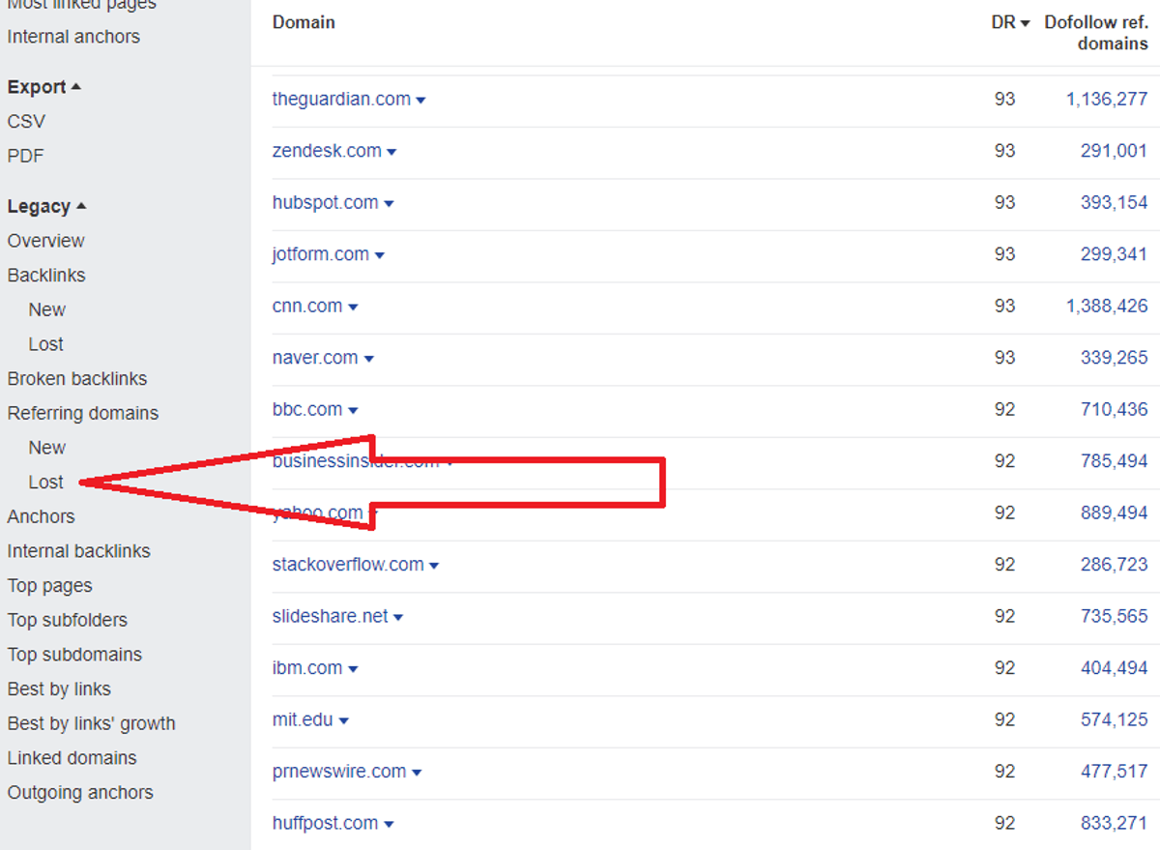The height and width of the screenshot is (850, 1160).
Task: Click 1,136,277 dofollow domains value
Action: coord(1107,100)
